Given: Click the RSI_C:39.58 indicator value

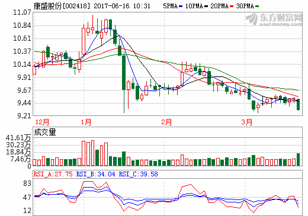Looking at the screenshot, I should coord(138,174).
